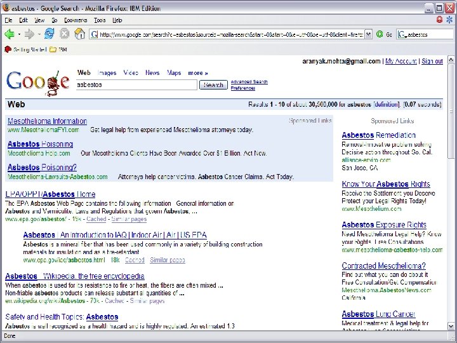457x343 pixels.
Task: Click the vertical scrollbar thumb
Action: 451,111
